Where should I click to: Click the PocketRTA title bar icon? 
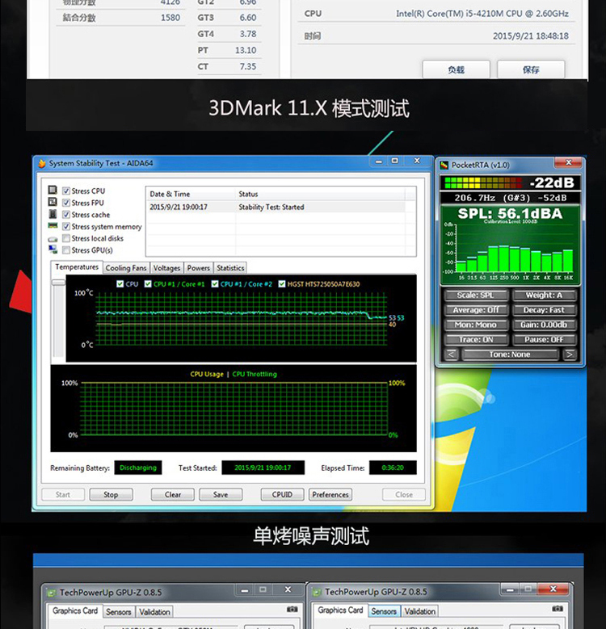click(444, 165)
